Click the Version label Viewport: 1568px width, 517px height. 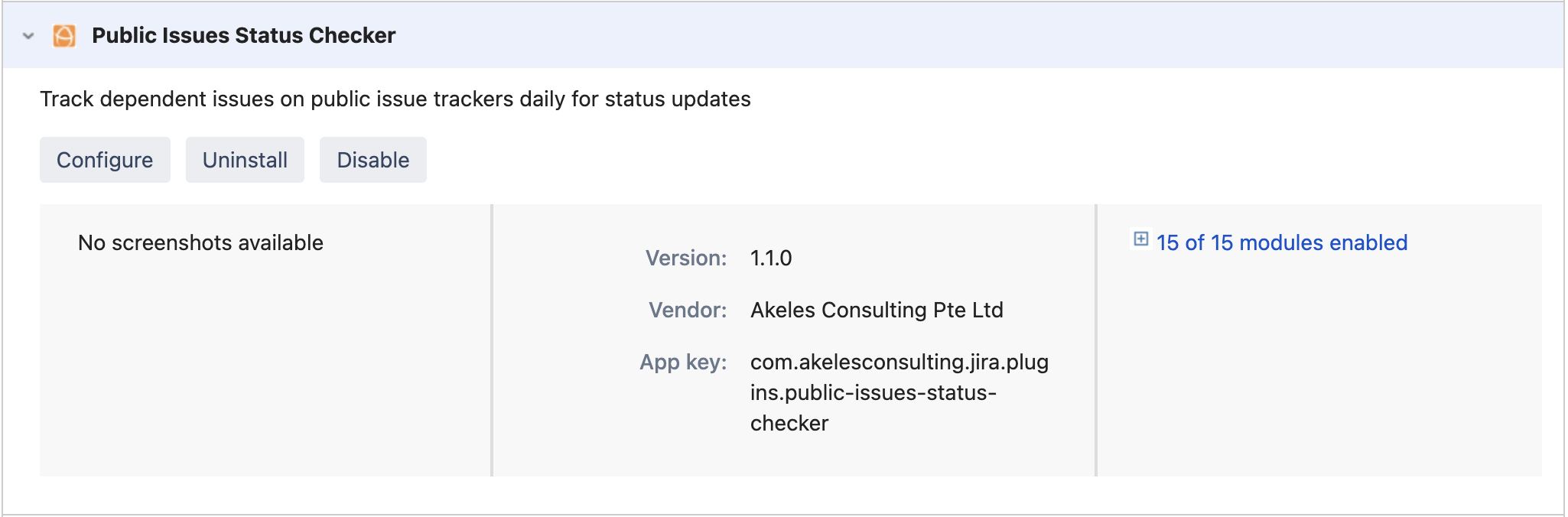[x=685, y=258]
